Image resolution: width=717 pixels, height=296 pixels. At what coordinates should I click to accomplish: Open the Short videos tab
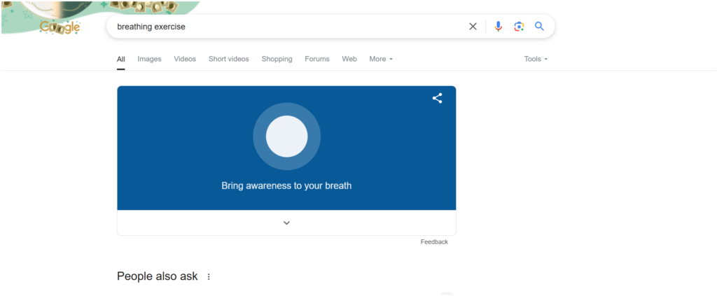(229, 59)
